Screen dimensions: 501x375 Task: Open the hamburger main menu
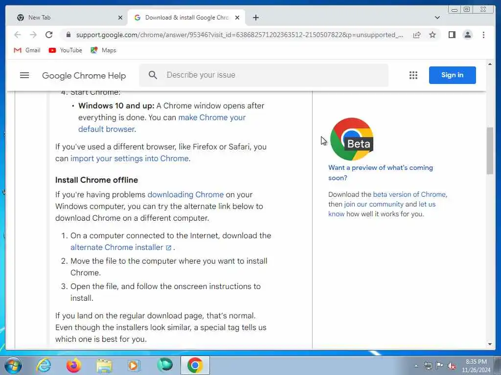[x=24, y=75]
